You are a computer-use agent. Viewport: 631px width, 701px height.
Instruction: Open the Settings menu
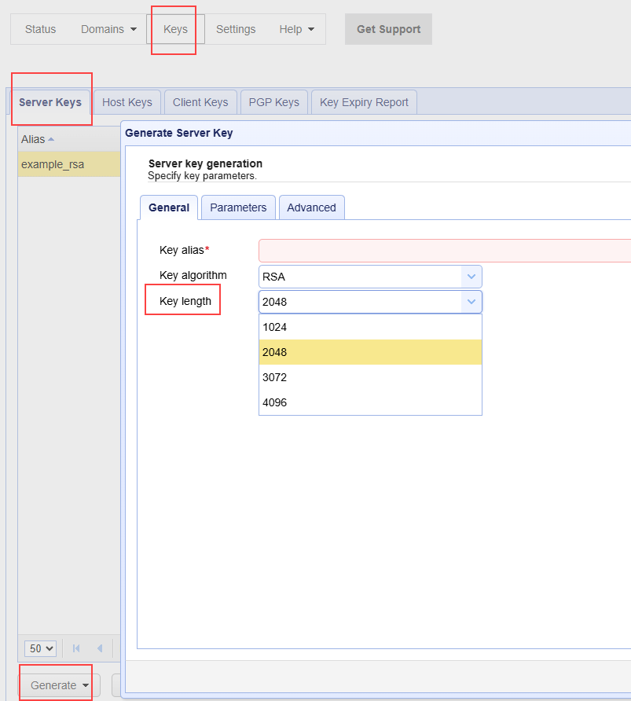click(236, 29)
